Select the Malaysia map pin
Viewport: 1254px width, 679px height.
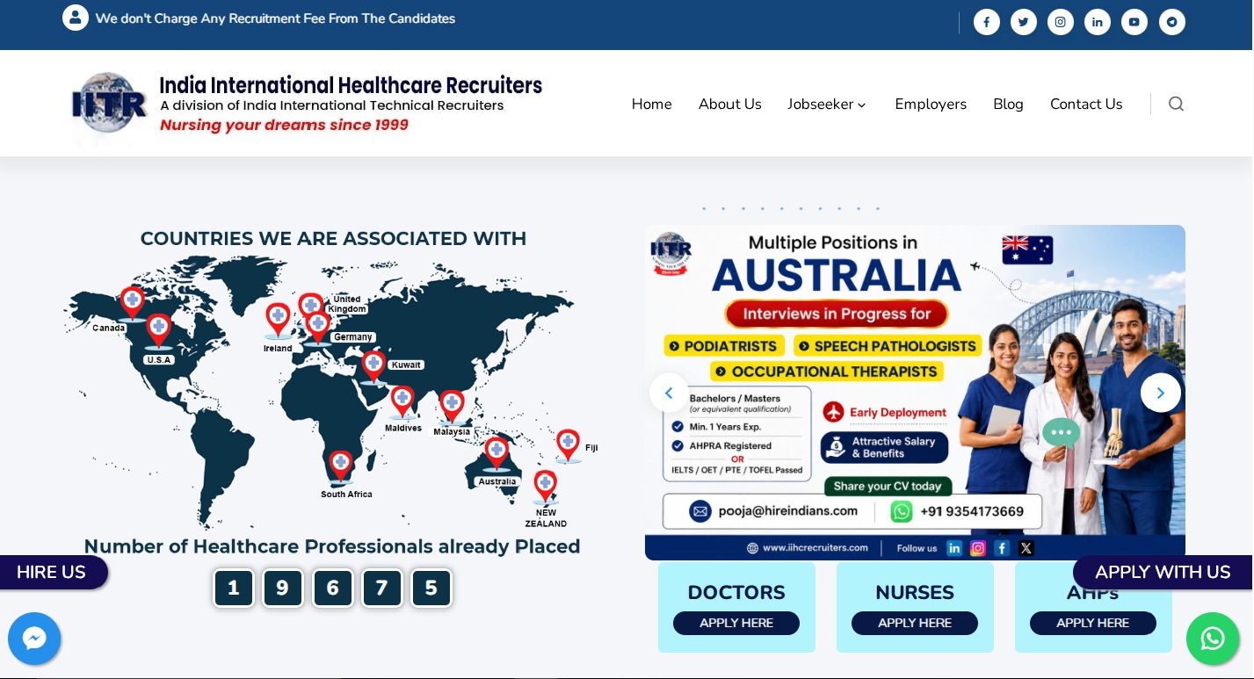(452, 407)
